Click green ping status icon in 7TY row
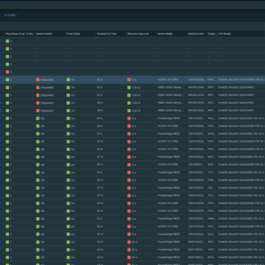 click(x=7, y=172)
